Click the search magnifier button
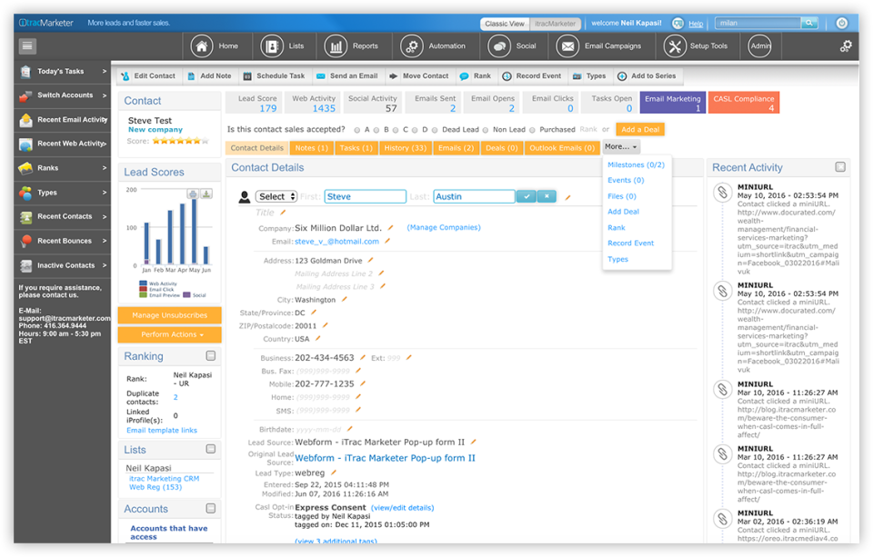Image resolution: width=873 pixels, height=557 pixels. [x=809, y=23]
